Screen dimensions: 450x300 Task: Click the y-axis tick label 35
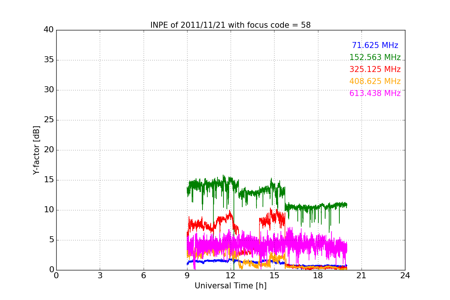(x=49, y=60)
